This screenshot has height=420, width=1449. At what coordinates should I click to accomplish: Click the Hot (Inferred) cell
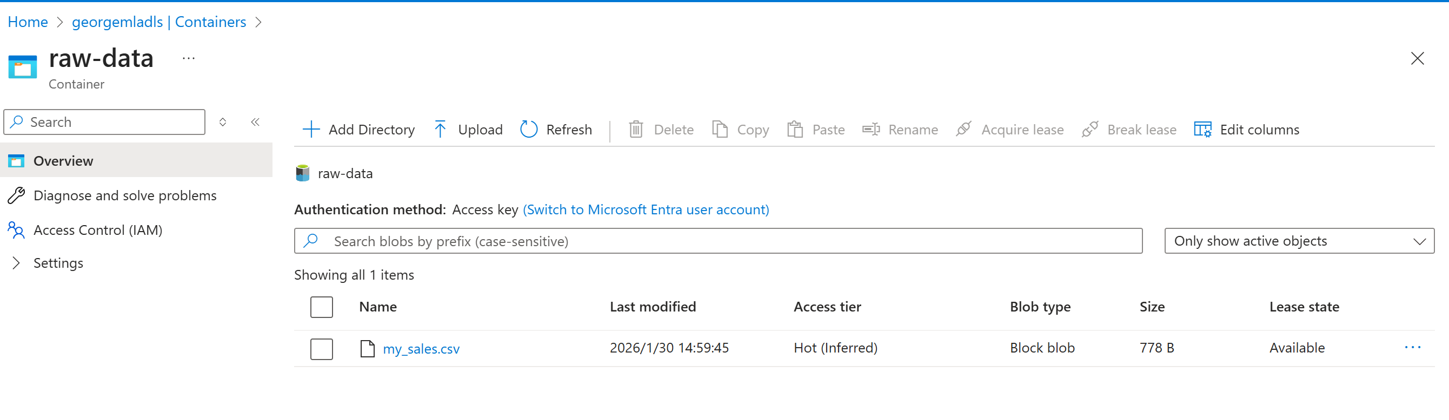[835, 348]
